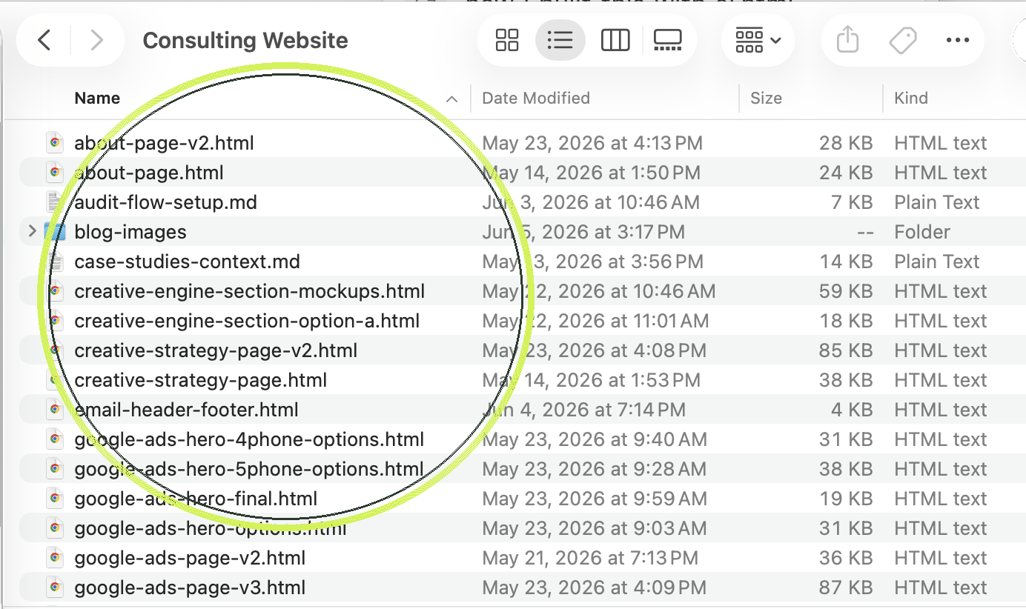Click the blog-images folder icon
The image size is (1026, 609).
pos(54,232)
